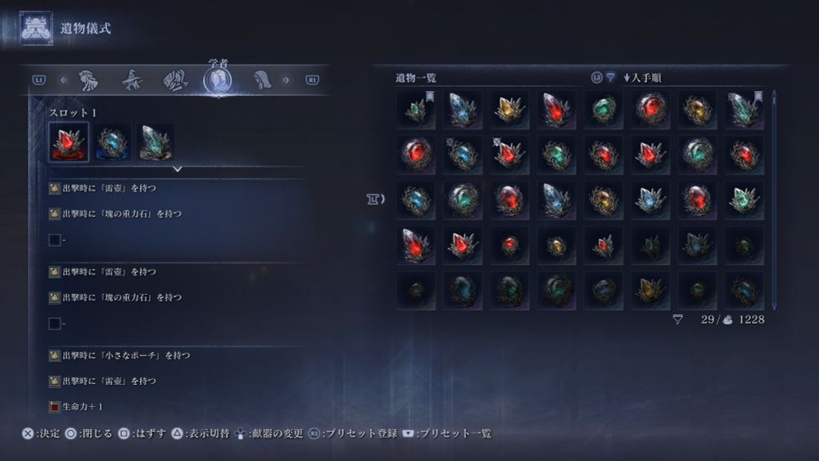Click the left double-chevron character arrow
This screenshot has height=461, width=819.
64,80
